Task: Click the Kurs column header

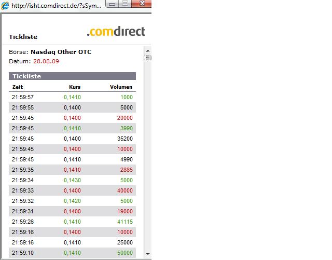Action: (75, 87)
